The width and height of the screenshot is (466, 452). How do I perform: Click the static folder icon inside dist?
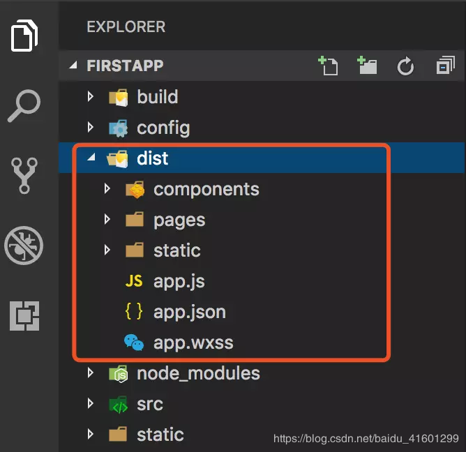(135, 250)
